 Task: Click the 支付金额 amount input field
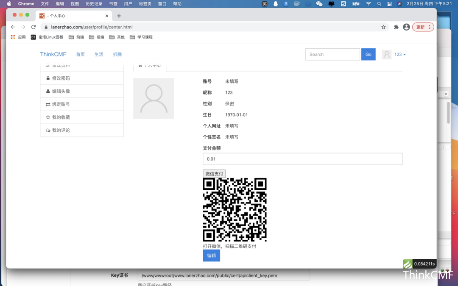(303, 159)
